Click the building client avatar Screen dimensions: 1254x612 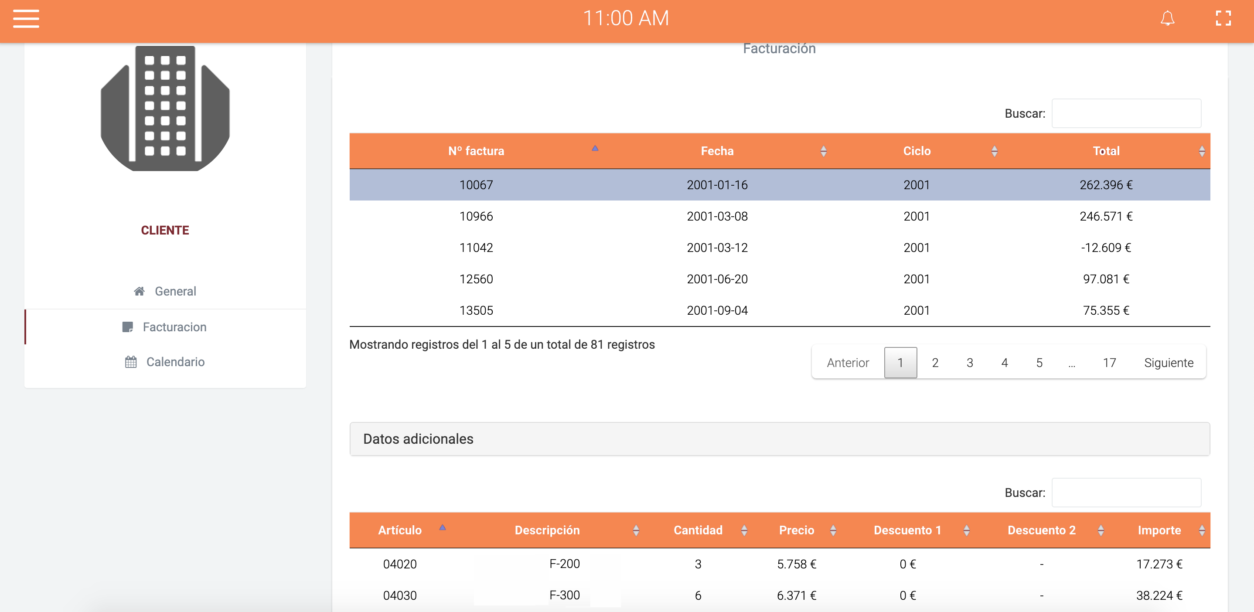(165, 108)
